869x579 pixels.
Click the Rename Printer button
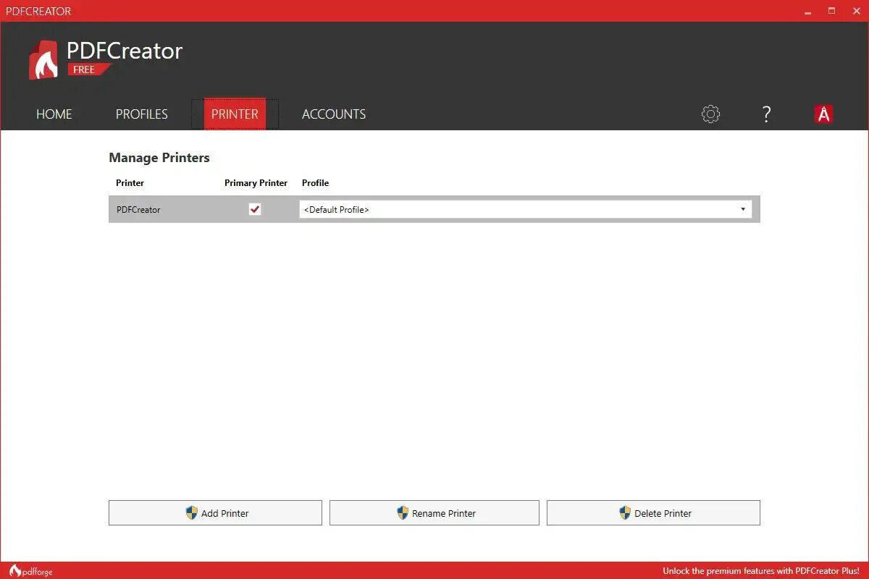pos(434,512)
